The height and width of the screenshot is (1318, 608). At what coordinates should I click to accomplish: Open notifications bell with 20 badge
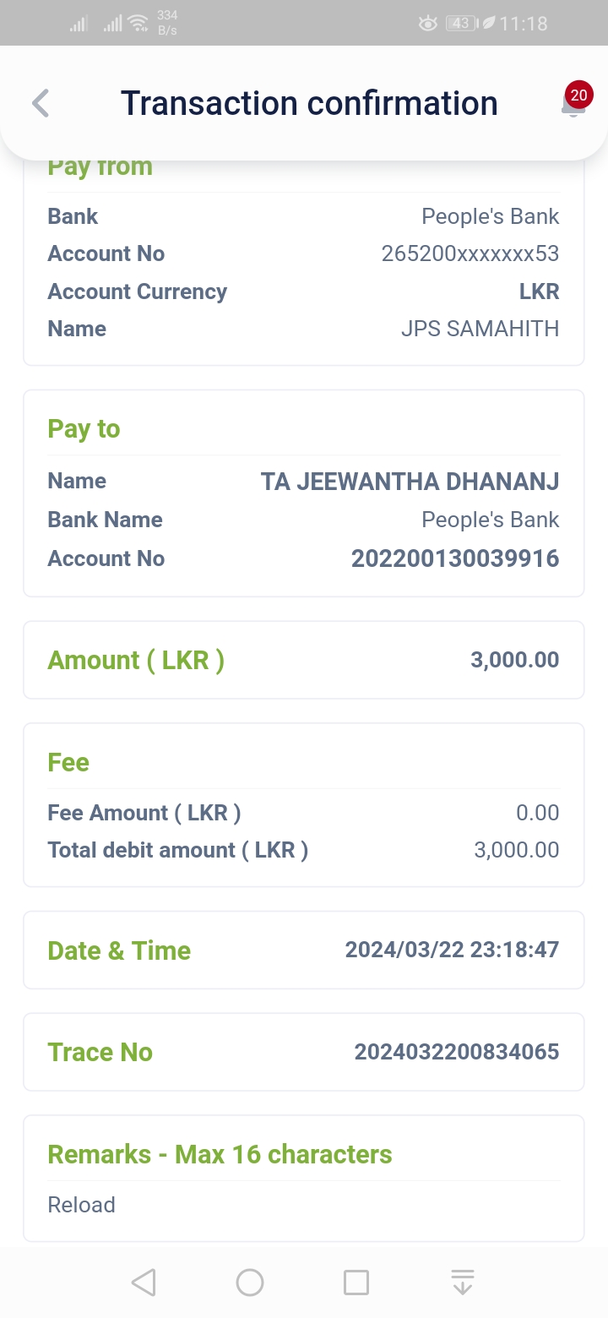tap(573, 104)
